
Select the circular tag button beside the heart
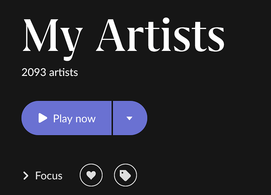(125, 175)
